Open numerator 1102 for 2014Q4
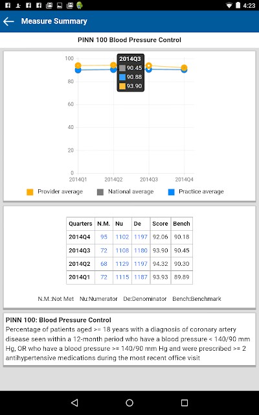259x415 pixels. (122, 237)
